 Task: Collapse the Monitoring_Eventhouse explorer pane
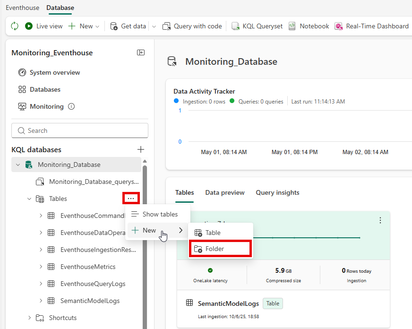coord(141,52)
